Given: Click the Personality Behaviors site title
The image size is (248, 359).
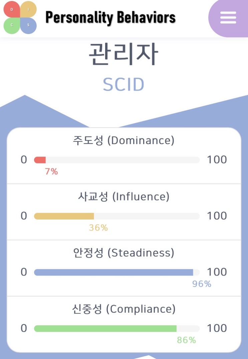Looking at the screenshot, I should click(x=110, y=17).
